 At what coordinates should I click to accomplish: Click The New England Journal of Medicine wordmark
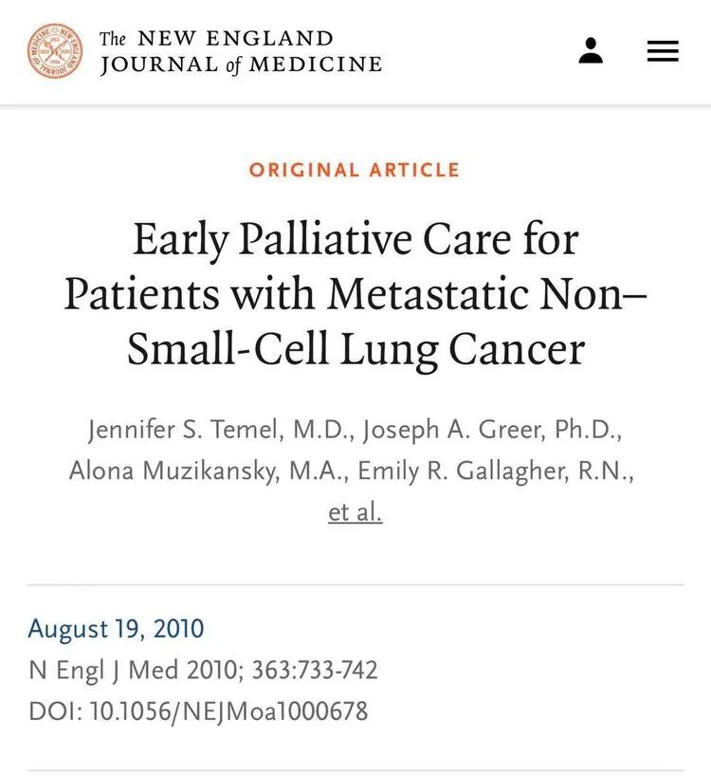241,51
